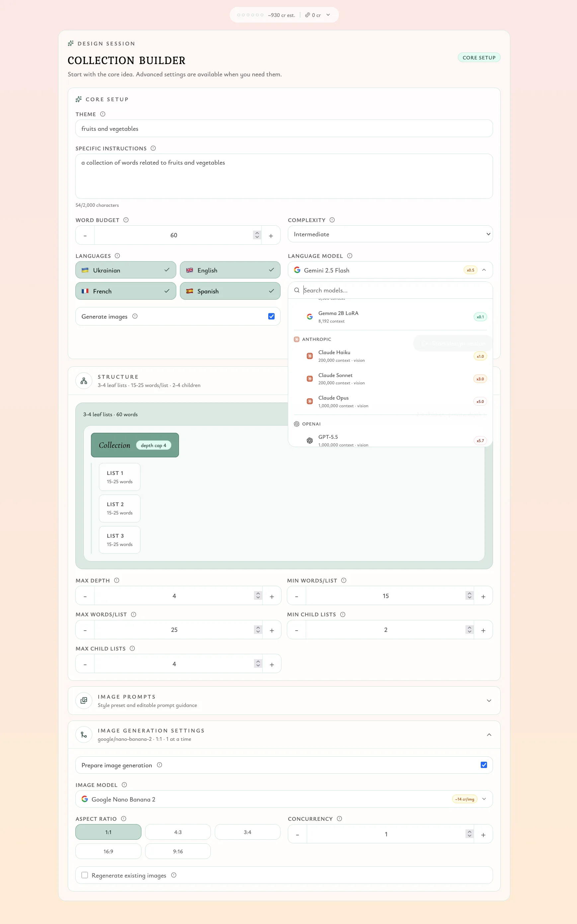Decrease Min Words/List with minus button
577x924 pixels.
pyautogui.click(x=296, y=596)
